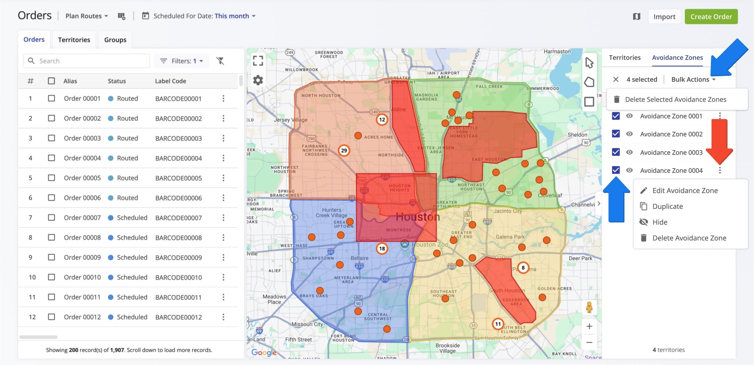
Task: Select the polygon drawing tool
Action: pos(589,82)
